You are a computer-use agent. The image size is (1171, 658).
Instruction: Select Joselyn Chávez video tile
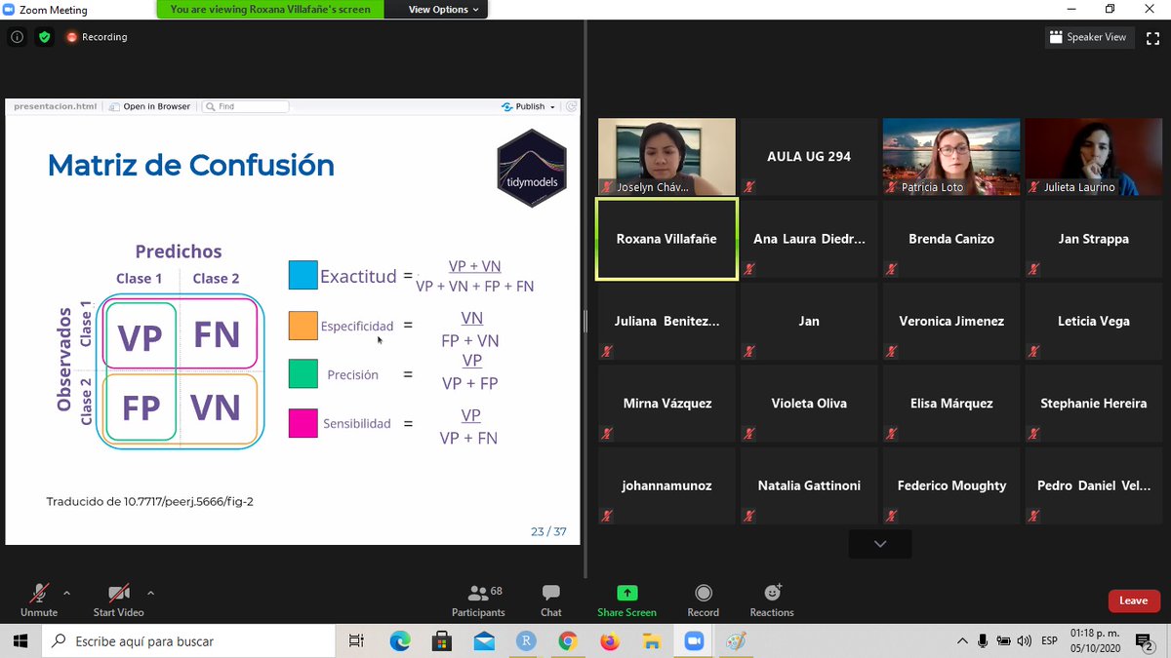pos(666,157)
